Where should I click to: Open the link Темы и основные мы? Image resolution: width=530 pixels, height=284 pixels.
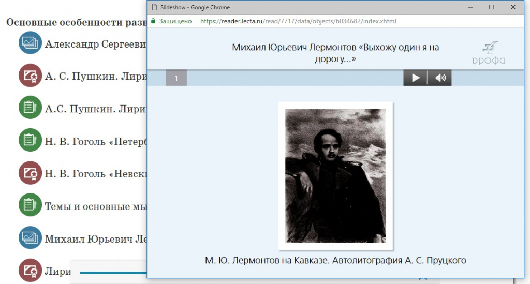96,206
